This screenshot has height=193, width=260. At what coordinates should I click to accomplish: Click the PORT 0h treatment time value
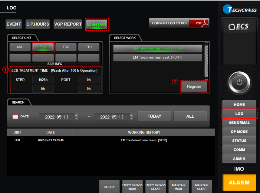(x=89, y=80)
